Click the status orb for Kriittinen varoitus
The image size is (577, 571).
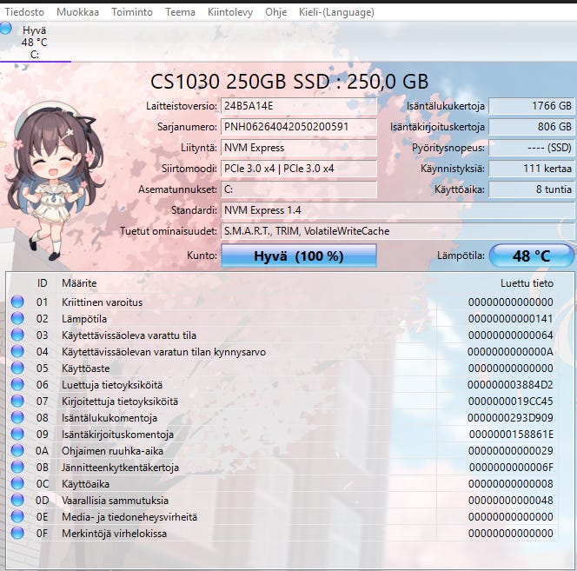[17, 302]
